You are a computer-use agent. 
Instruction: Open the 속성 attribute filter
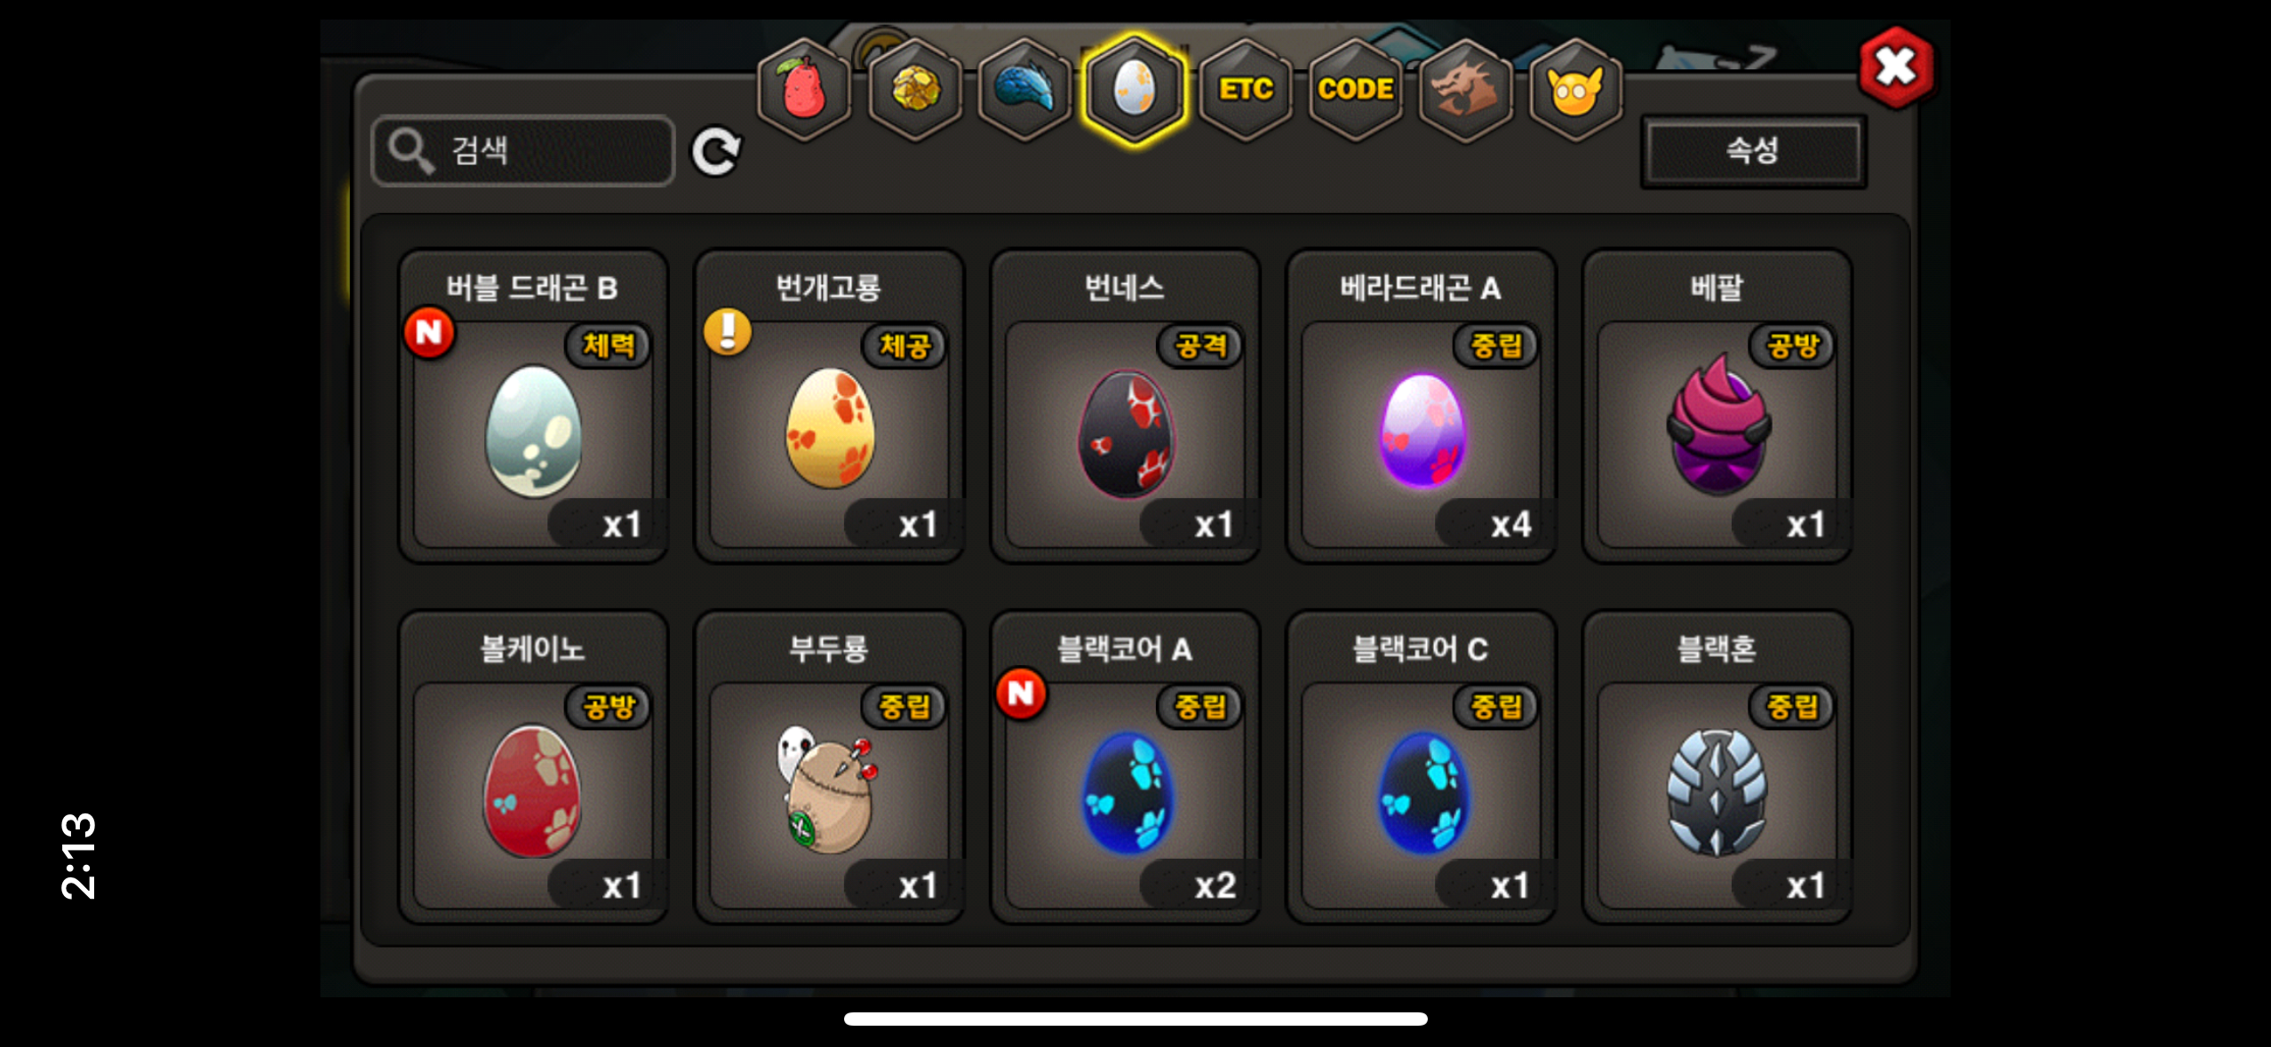(1753, 150)
